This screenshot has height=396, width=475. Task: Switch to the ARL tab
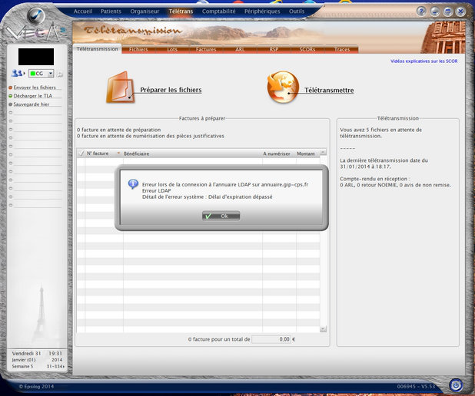click(x=240, y=49)
